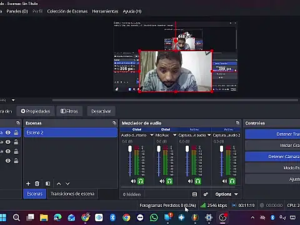The image size is (300, 225).
Task: Open the Herramientas menu
Action: tap(105, 11)
